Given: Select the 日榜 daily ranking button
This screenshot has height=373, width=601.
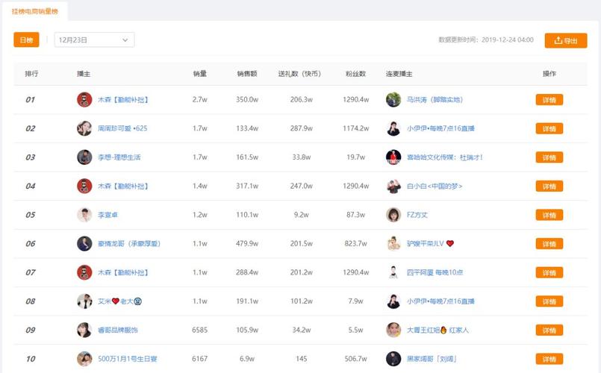Looking at the screenshot, I should (x=26, y=40).
